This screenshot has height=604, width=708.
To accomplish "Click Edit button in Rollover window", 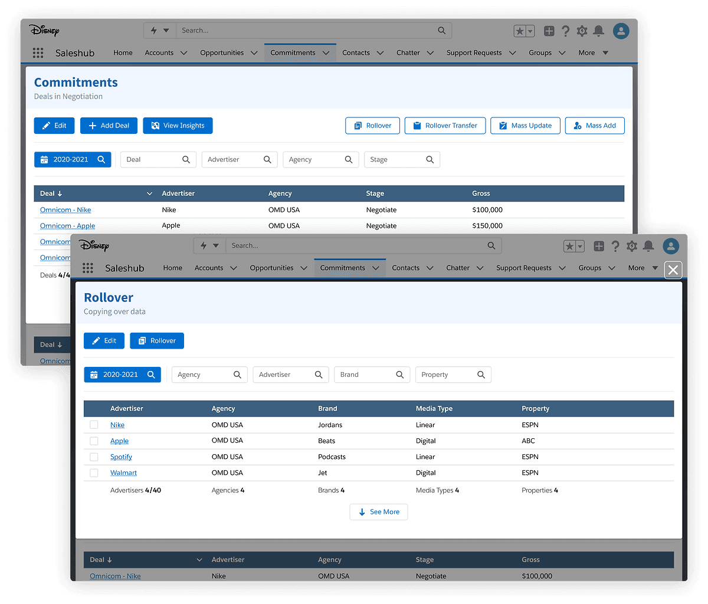I will coord(104,341).
